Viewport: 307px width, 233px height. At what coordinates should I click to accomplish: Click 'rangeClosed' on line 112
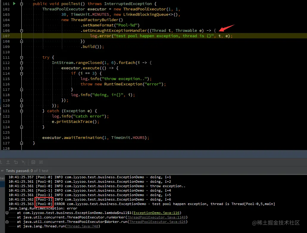click(89, 63)
